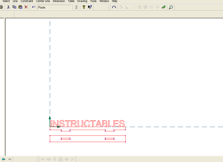Open the Help menu

[114, 1]
